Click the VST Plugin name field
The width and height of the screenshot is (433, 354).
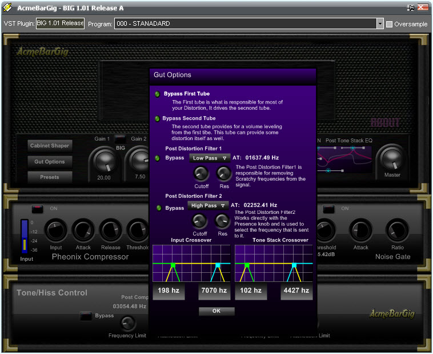[x=60, y=23]
